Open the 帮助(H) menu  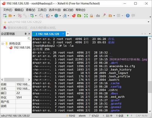tap(81, 10)
